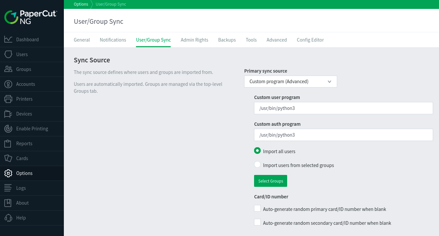Click the Users sidebar icon

8,54
